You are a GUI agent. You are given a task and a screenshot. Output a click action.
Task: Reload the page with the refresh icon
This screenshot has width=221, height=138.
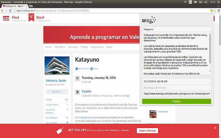click(x=10, y=11)
